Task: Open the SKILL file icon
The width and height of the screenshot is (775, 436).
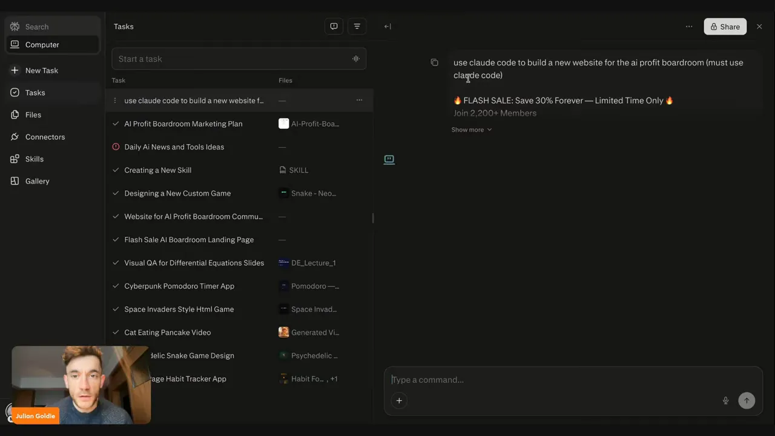Action: tap(283, 170)
